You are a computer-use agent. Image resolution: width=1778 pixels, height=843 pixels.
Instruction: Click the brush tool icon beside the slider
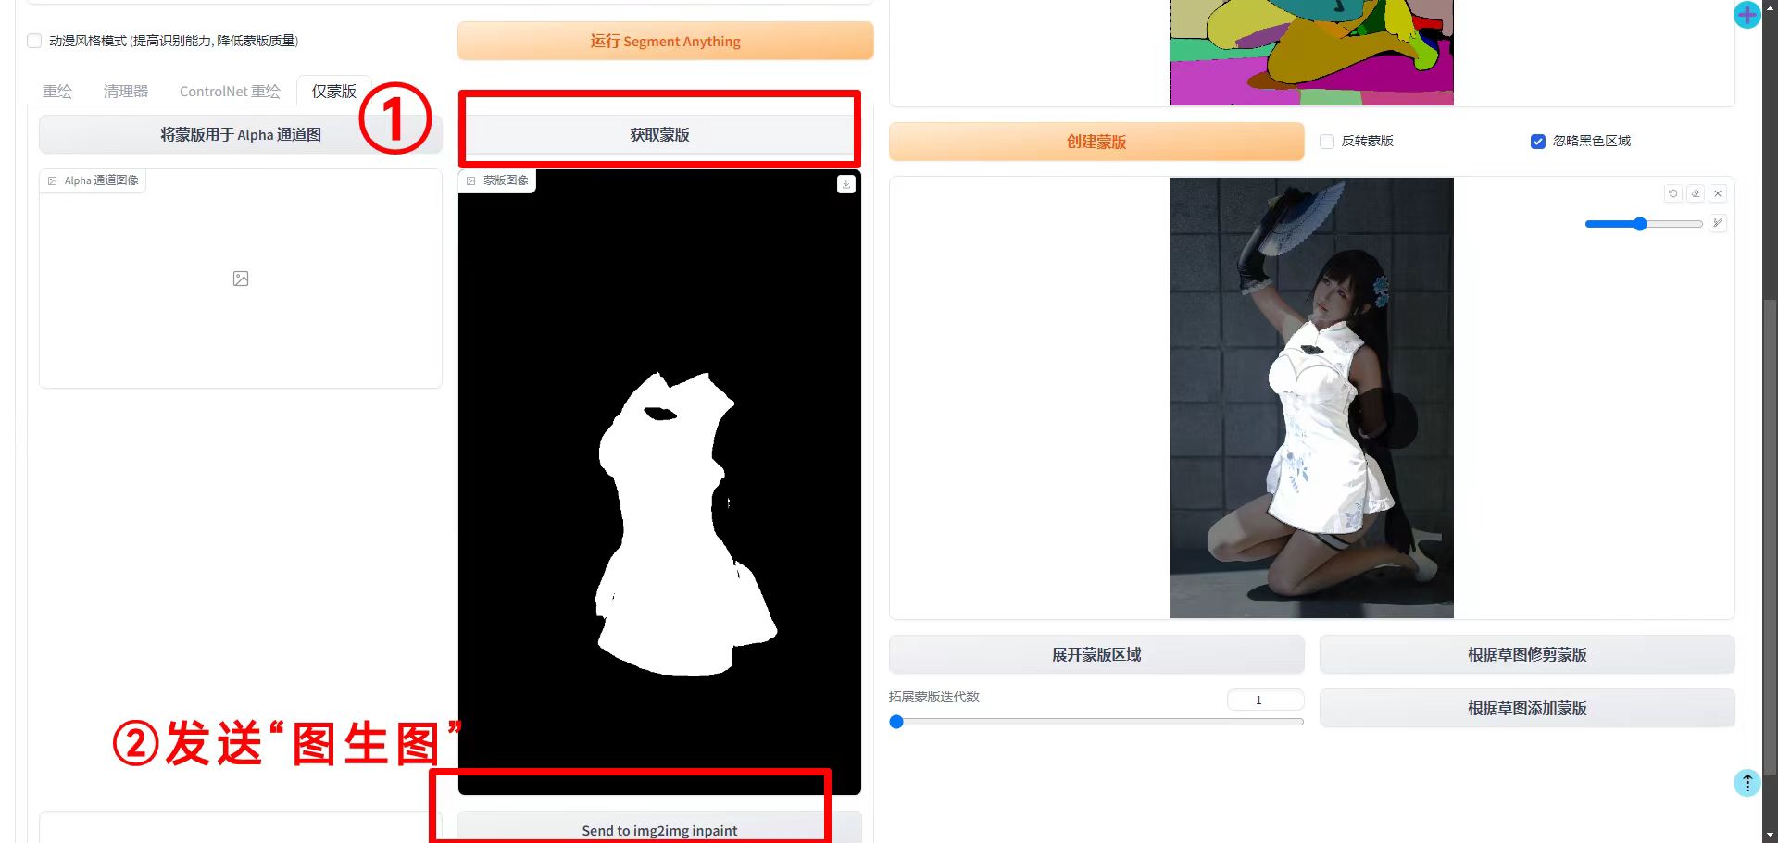tap(1718, 223)
